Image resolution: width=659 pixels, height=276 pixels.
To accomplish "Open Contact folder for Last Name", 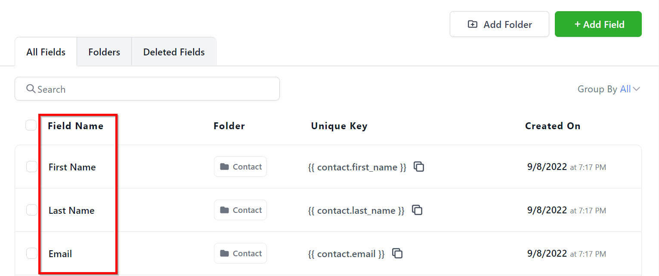I will coord(240,210).
